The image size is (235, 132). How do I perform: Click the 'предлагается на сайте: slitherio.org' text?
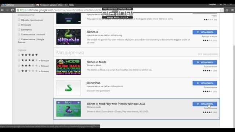point(104,35)
